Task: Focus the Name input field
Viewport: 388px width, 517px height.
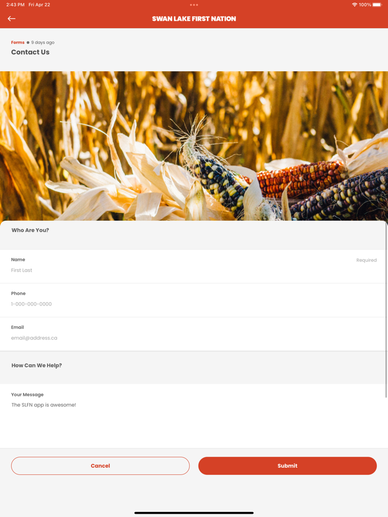Action: (194, 266)
